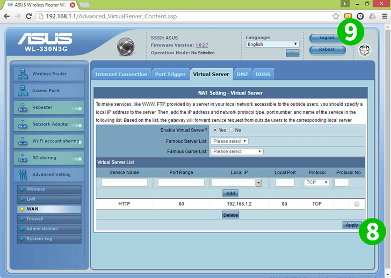Image resolution: width=391 pixels, height=278 pixels.
Task: Select No for Enable Virtual Server
Action: (231, 130)
